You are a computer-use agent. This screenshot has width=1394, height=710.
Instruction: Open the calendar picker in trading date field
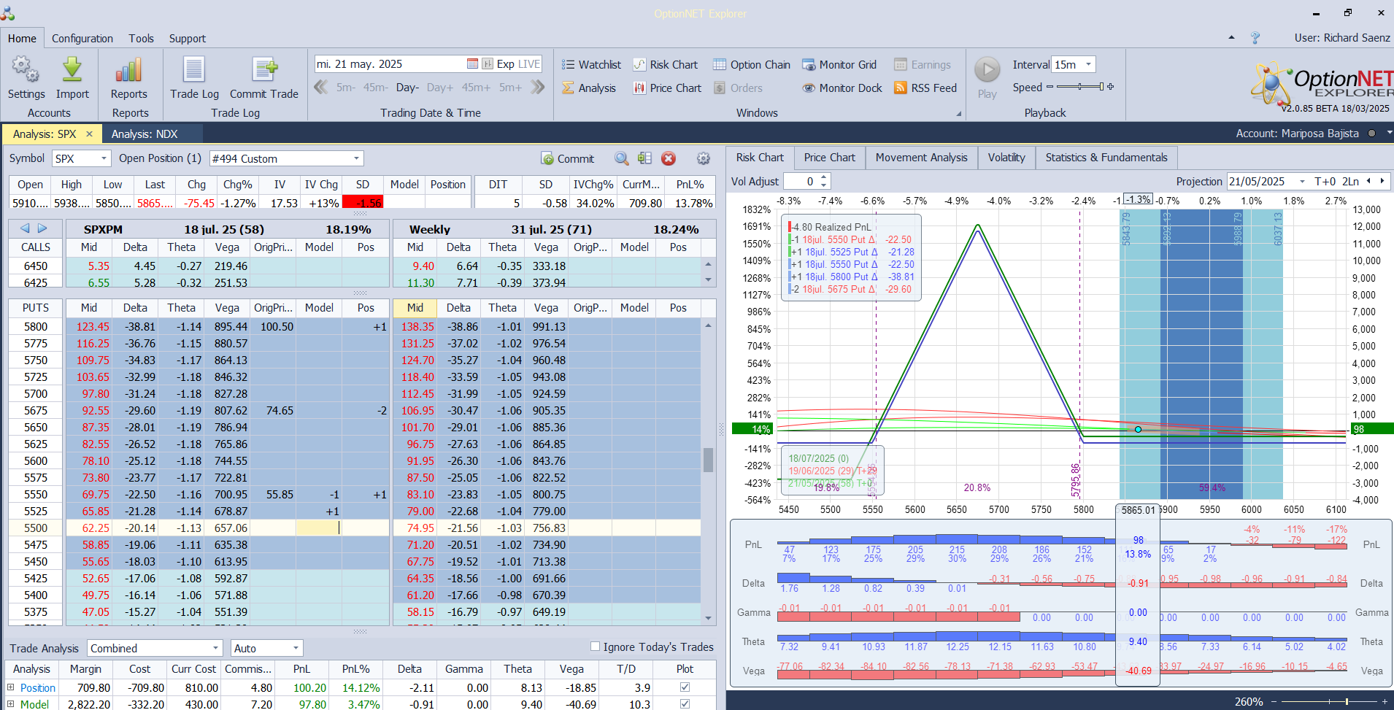(472, 64)
